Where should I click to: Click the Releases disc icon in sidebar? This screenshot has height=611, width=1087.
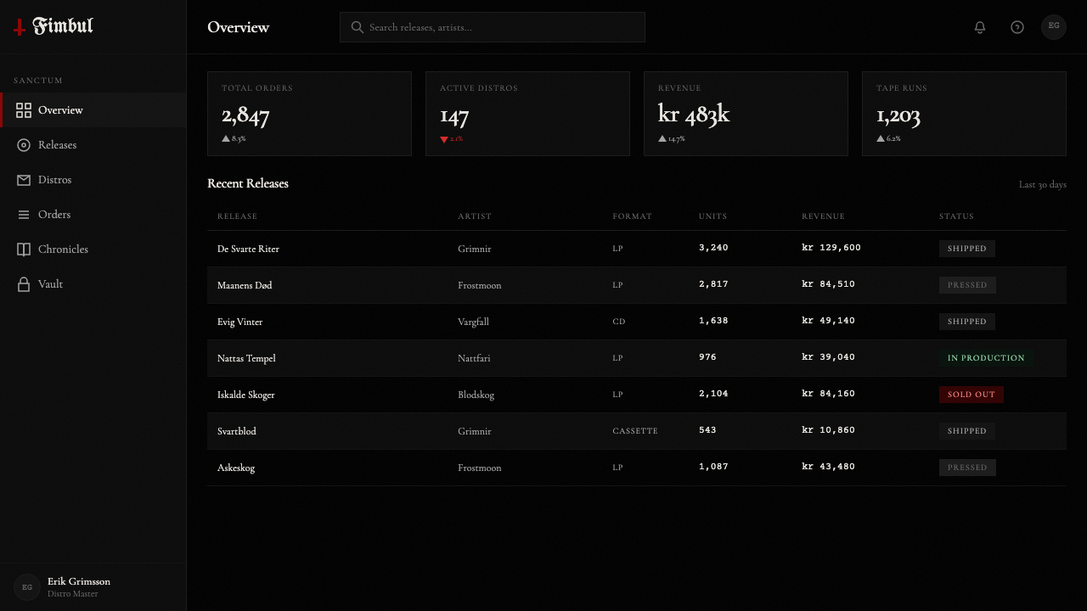coord(24,145)
